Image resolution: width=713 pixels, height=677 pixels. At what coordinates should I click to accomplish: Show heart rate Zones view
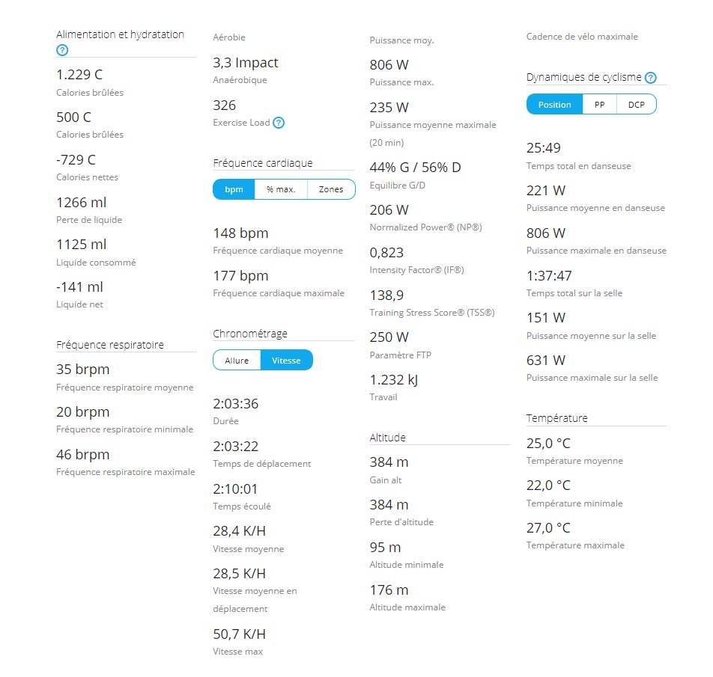(331, 189)
